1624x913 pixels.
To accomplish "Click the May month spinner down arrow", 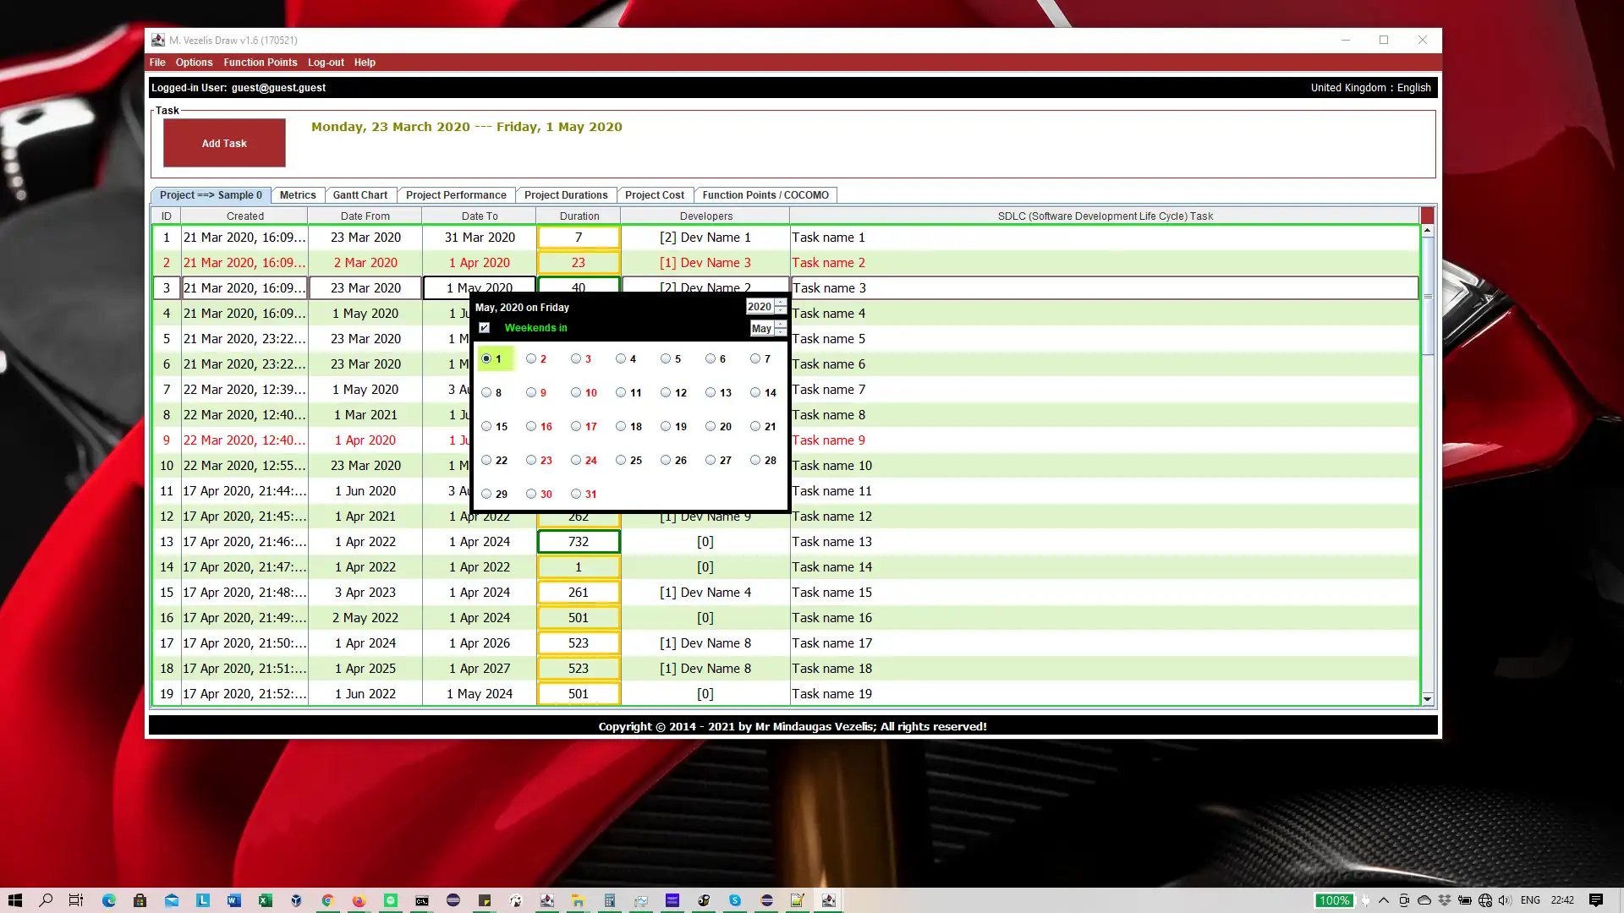I will point(781,332).
